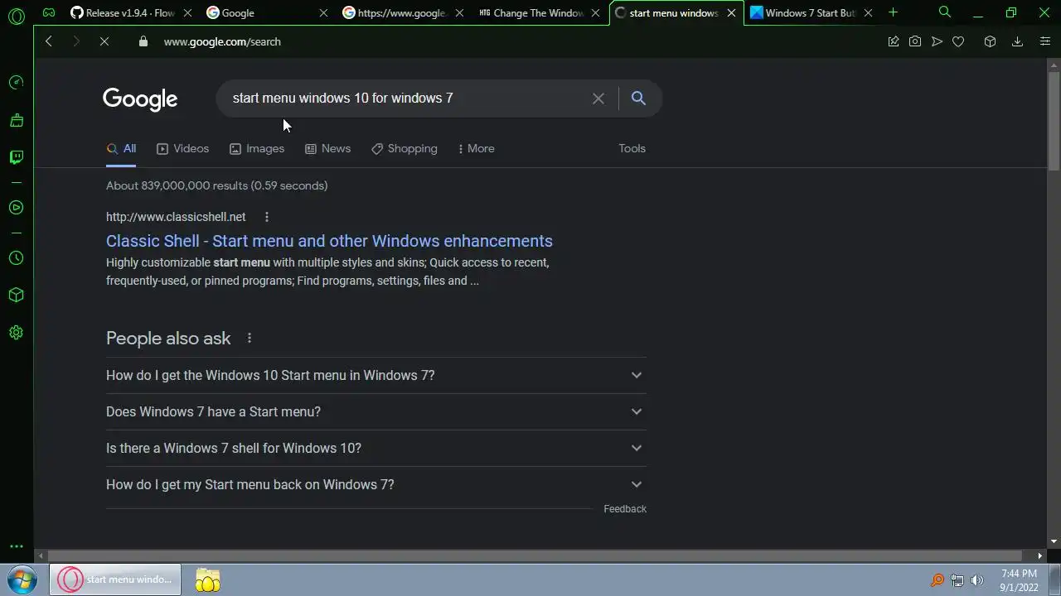This screenshot has height=596, width=1061.
Task: Click the GX Corner gamepad icon
Action: pyautogui.click(x=49, y=12)
